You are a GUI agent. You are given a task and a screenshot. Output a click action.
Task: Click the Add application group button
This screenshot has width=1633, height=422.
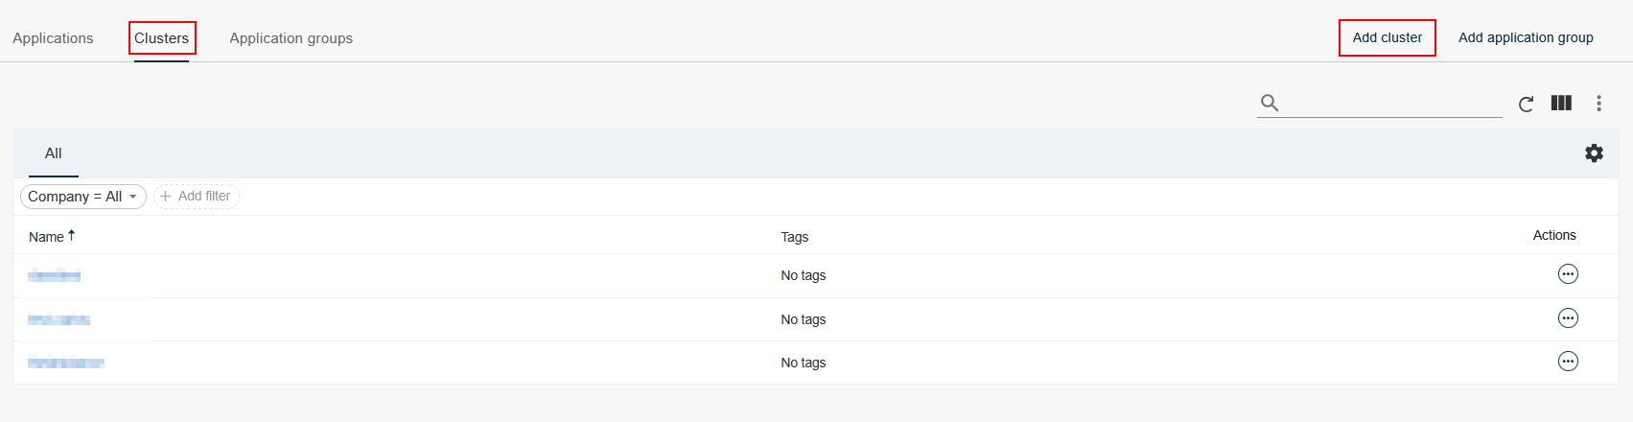coord(1525,38)
